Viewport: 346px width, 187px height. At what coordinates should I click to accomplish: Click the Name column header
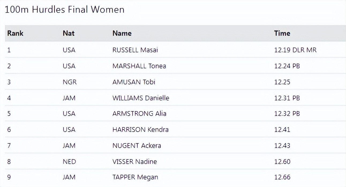point(122,33)
